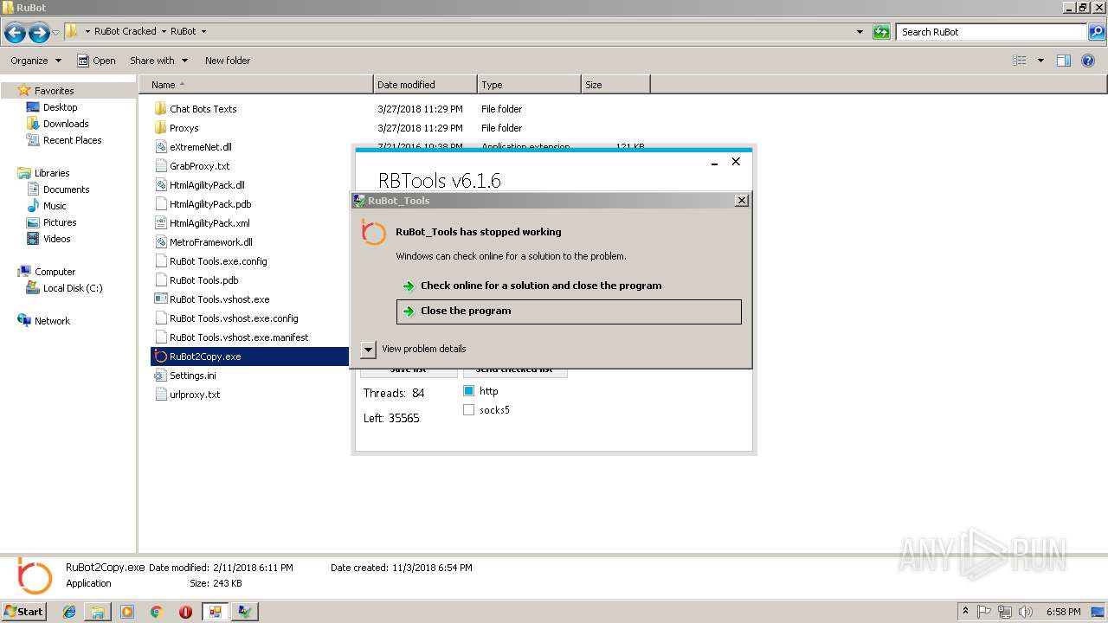
Task: Expand the RuBot Cracked breadcrumb arrow
Action: click(163, 31)
